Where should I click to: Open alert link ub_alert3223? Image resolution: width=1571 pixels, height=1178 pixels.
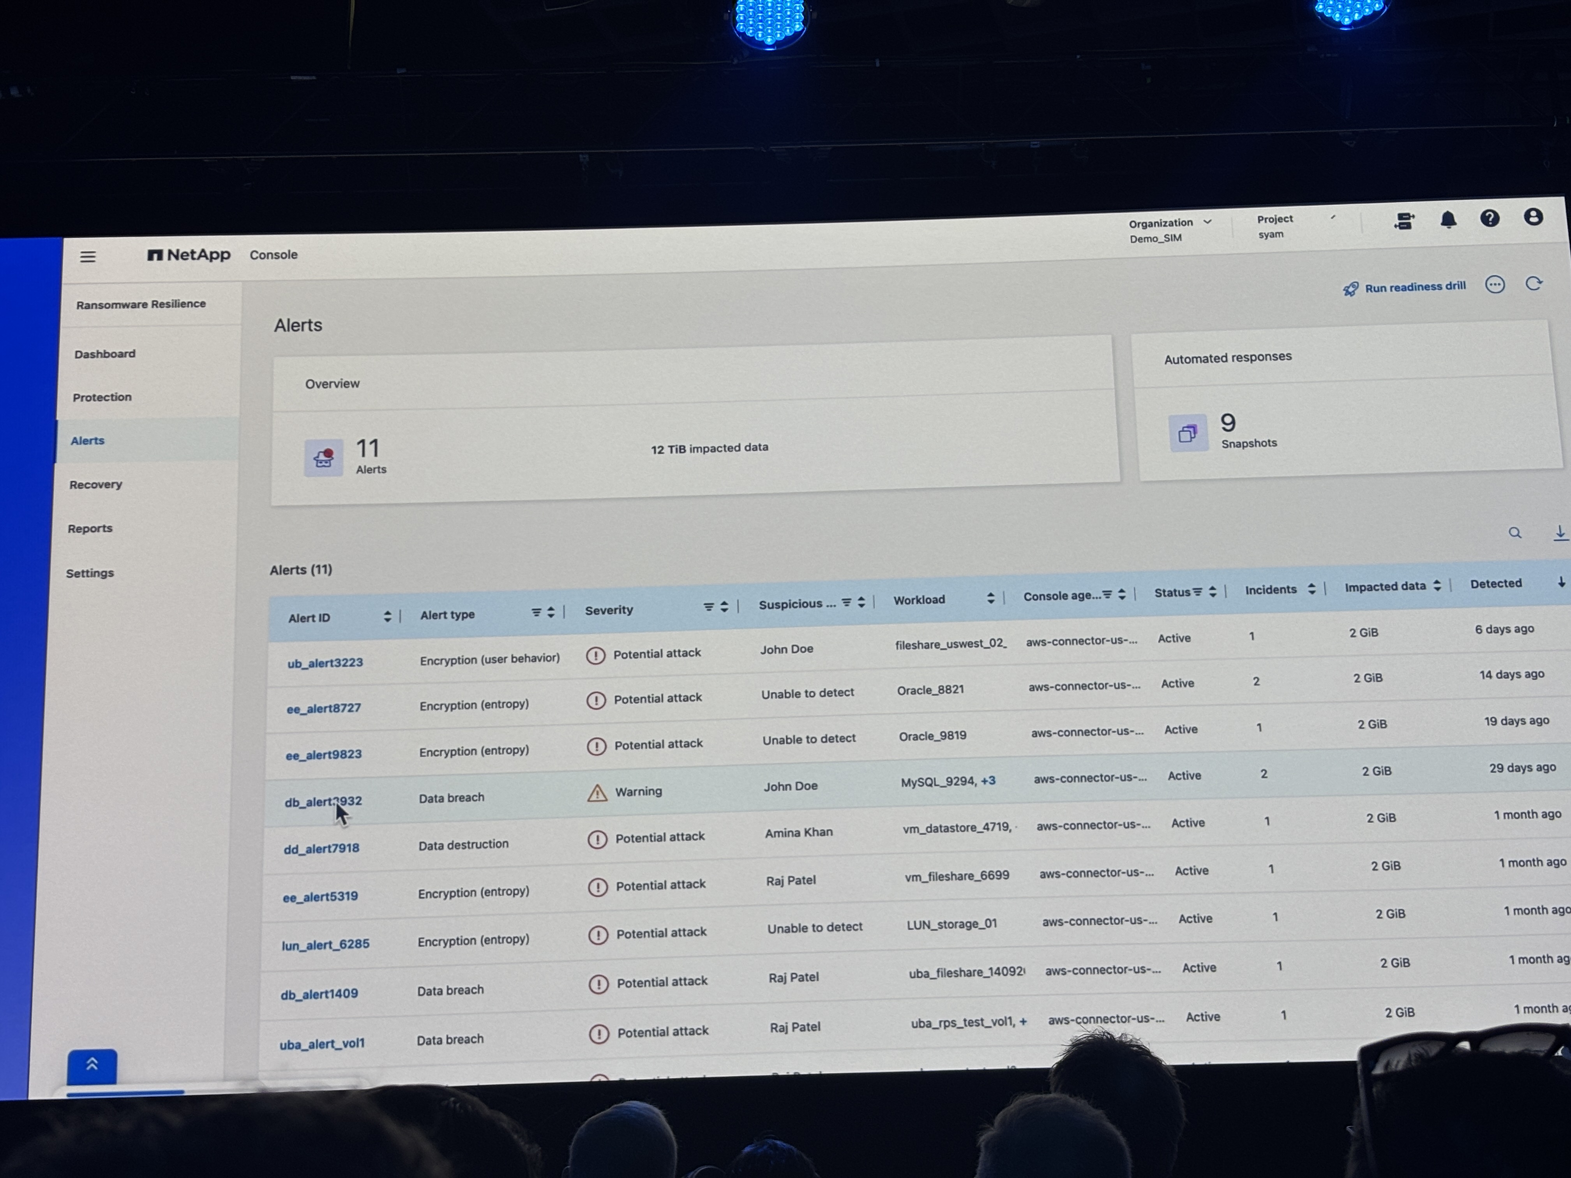(325, 663)
